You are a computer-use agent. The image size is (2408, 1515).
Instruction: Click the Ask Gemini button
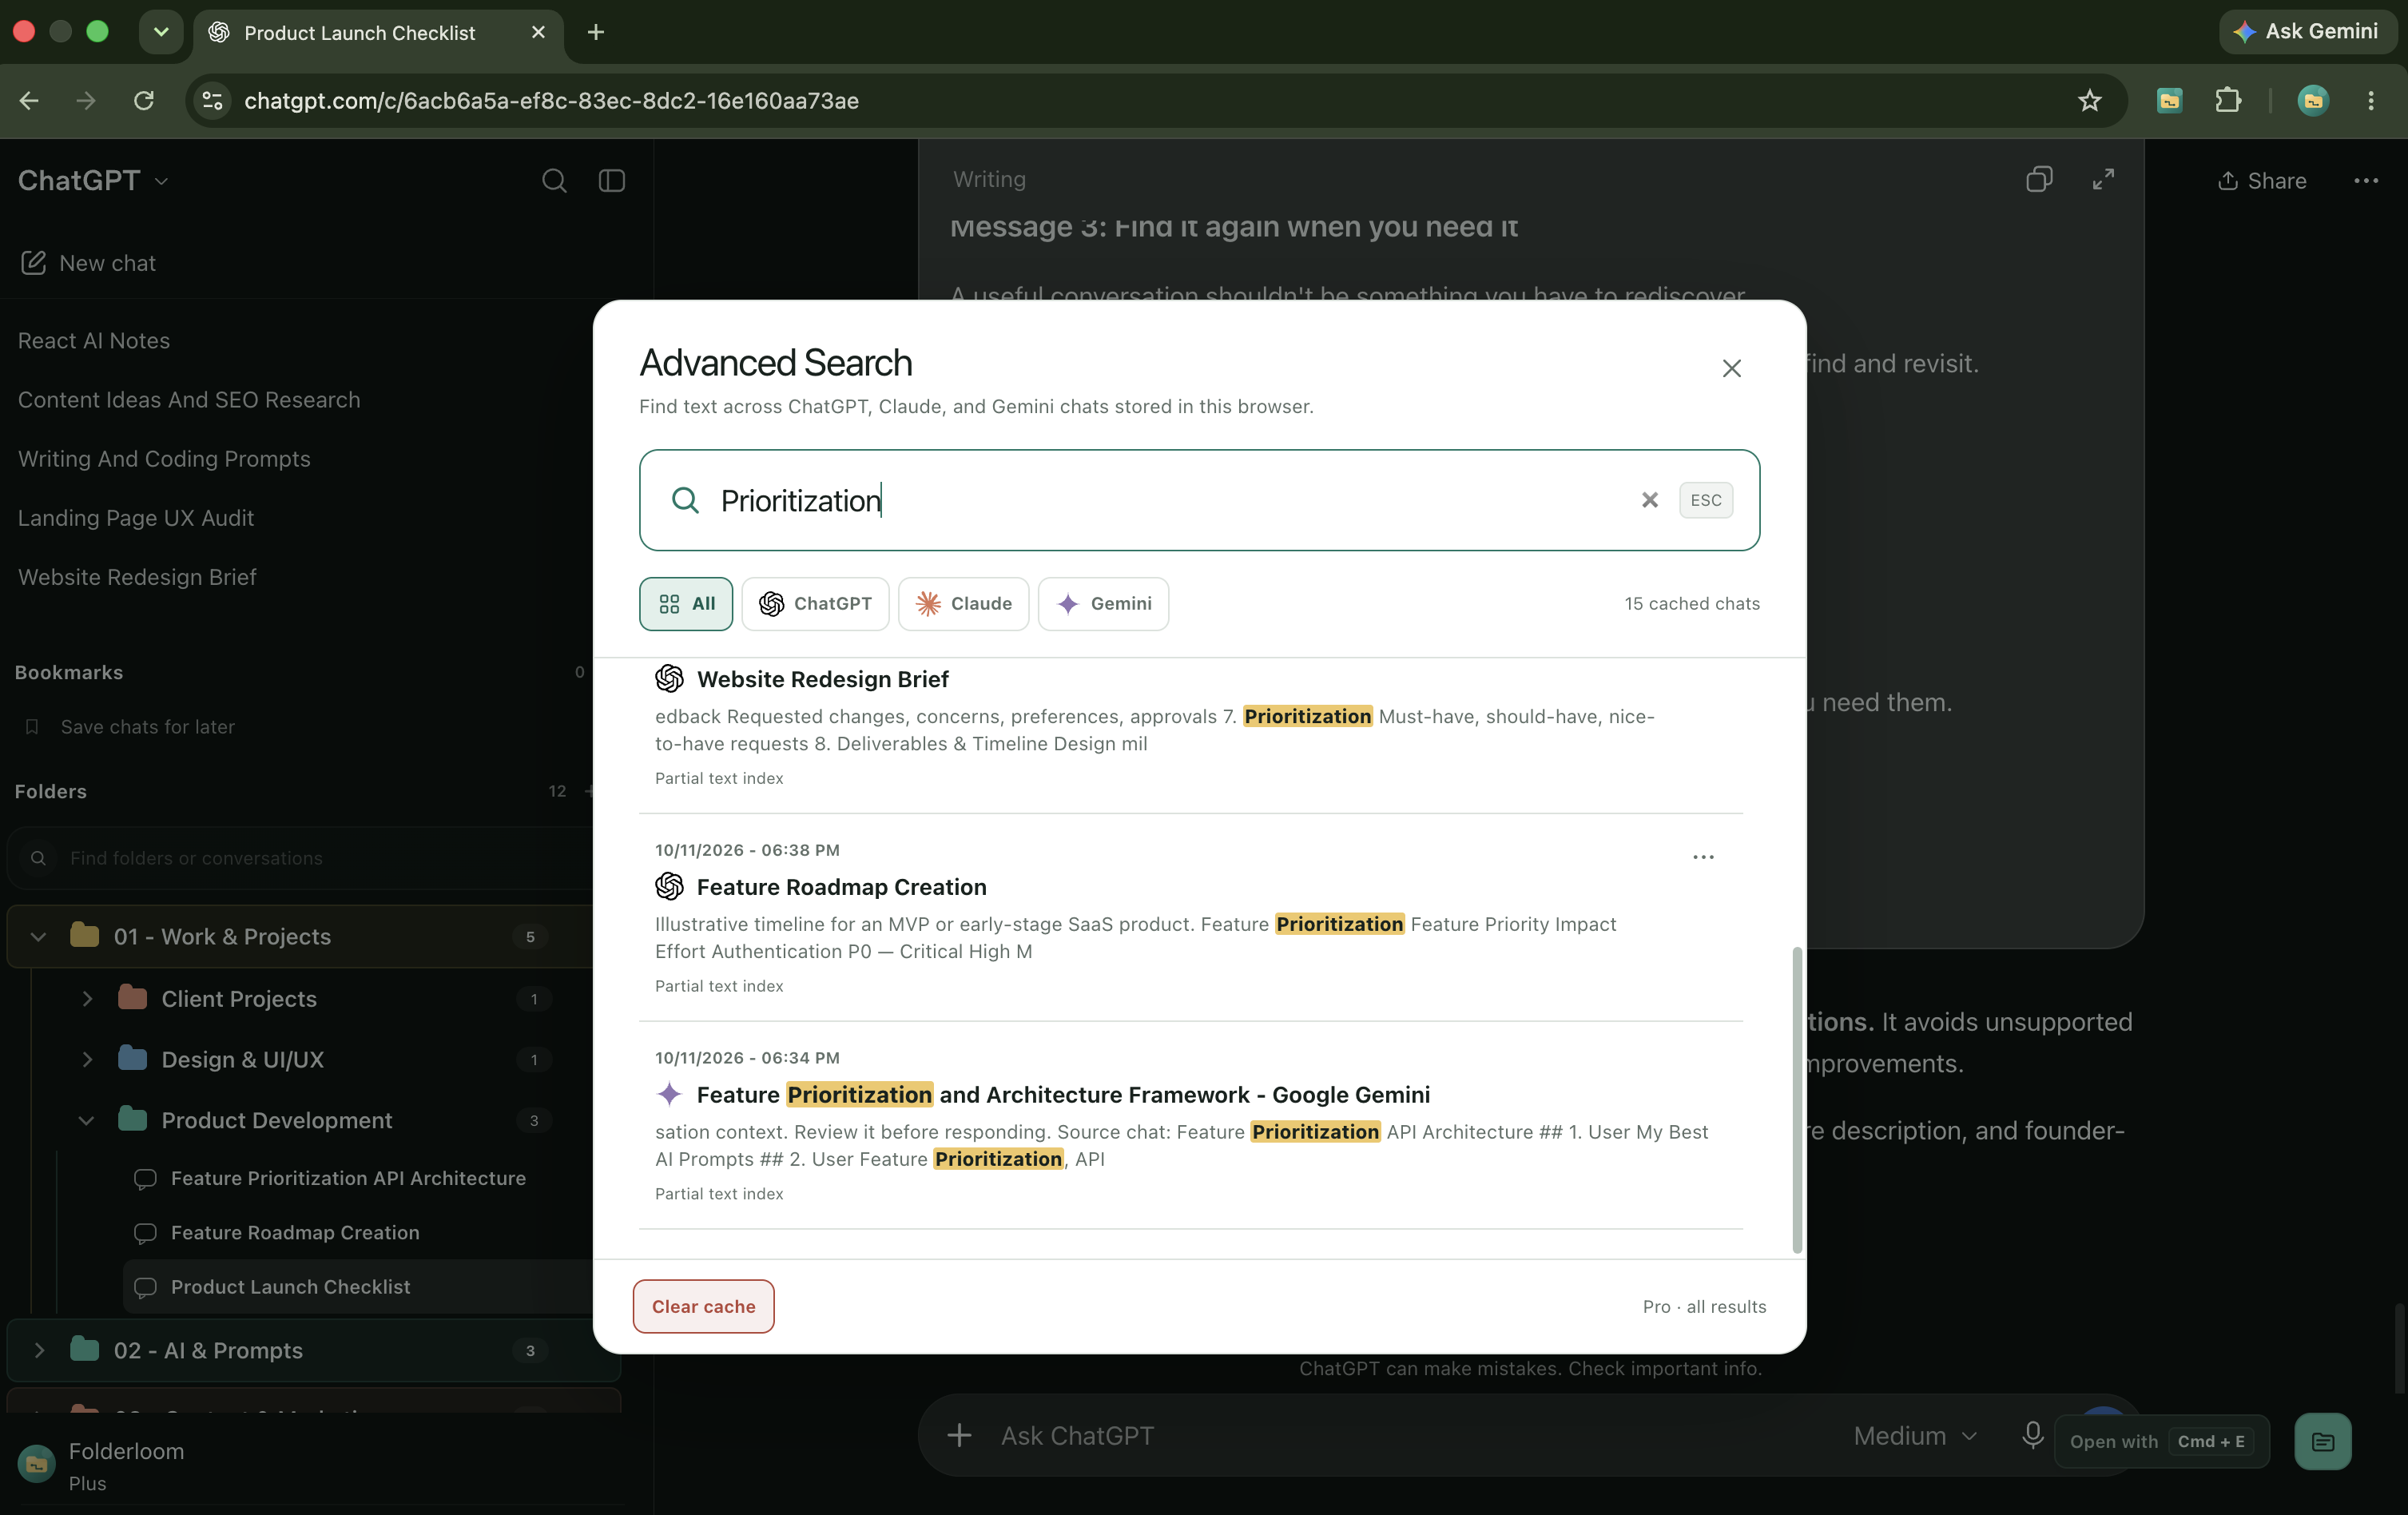click(x=2308, y=32)
